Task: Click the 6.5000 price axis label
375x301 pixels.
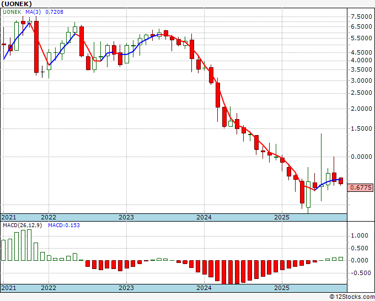Action: pos(361,26)
